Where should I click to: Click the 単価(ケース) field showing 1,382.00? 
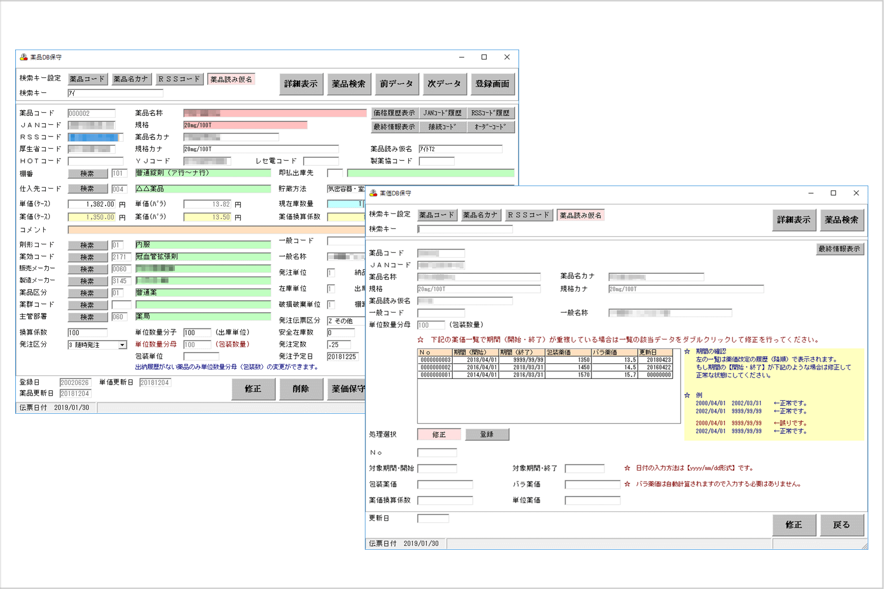coord(92,204)
